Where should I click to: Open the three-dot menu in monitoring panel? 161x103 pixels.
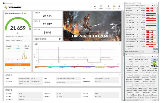tap(120, 44)
